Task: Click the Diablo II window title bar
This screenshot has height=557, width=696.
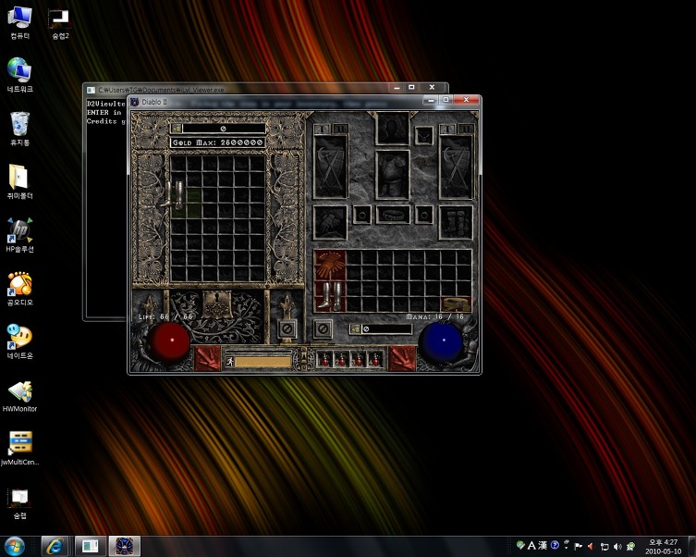Action: pyautogui.click(x=275, y=102)
